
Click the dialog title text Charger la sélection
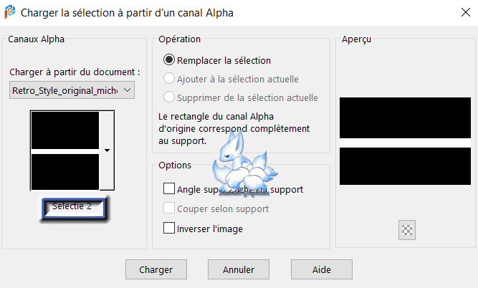[127, 13]
